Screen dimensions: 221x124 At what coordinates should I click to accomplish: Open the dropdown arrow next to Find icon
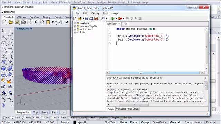pyautogui.click(x=106, y=18)
